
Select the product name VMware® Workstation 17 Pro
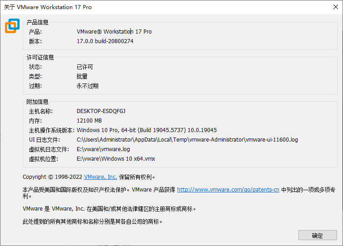tap(114, 32)
